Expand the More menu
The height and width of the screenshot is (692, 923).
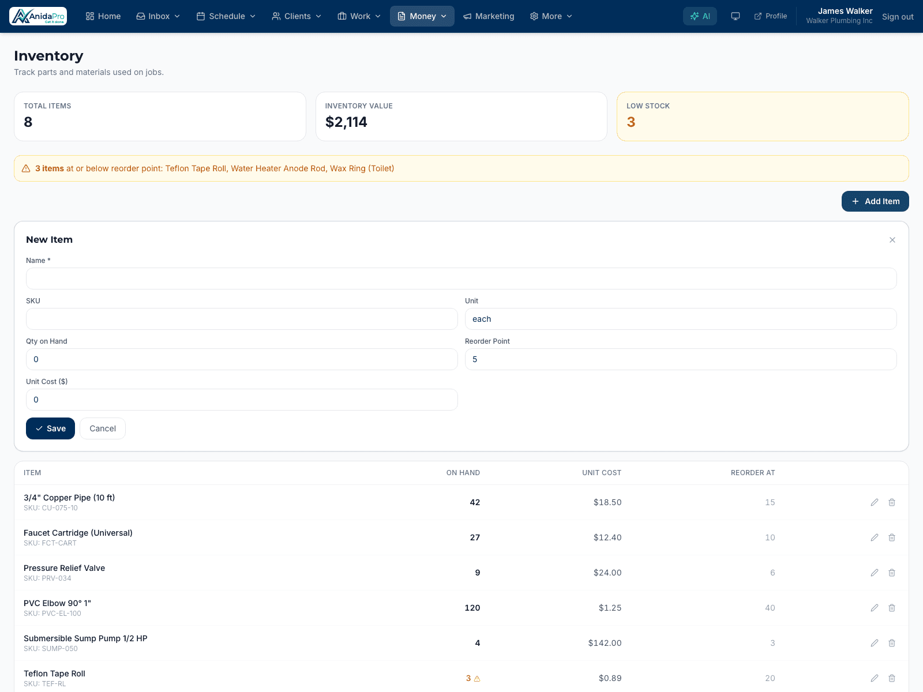pyautogui.click(x=551, y=16)
